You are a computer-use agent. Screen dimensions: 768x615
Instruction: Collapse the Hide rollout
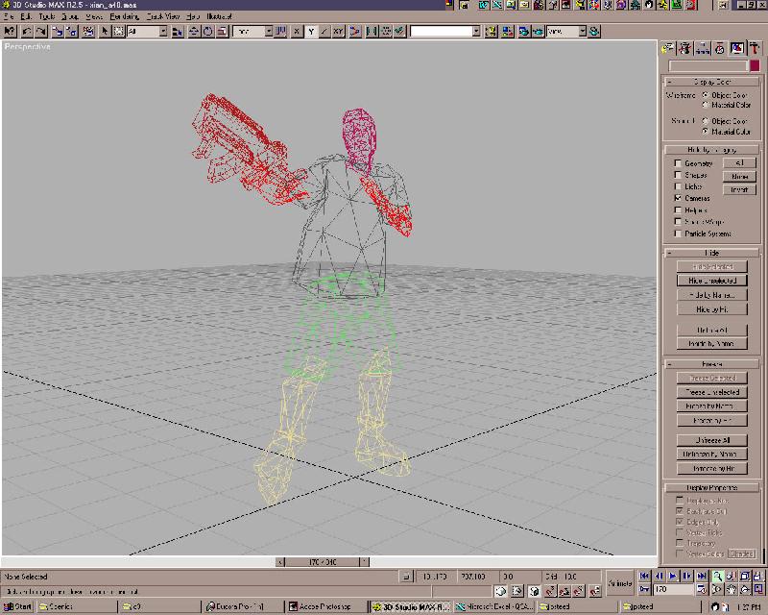click(711, 253)
